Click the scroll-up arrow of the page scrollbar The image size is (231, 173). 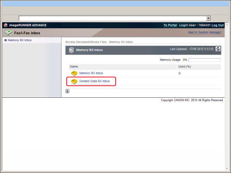pyautogui.click(x=227, y=24)
